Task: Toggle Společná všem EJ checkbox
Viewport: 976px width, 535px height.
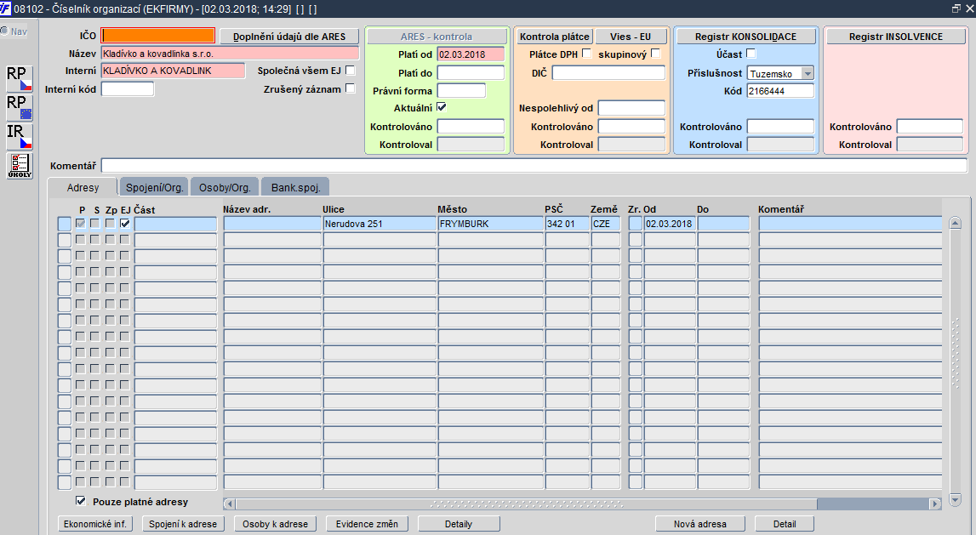Action: tap(351, 71)
